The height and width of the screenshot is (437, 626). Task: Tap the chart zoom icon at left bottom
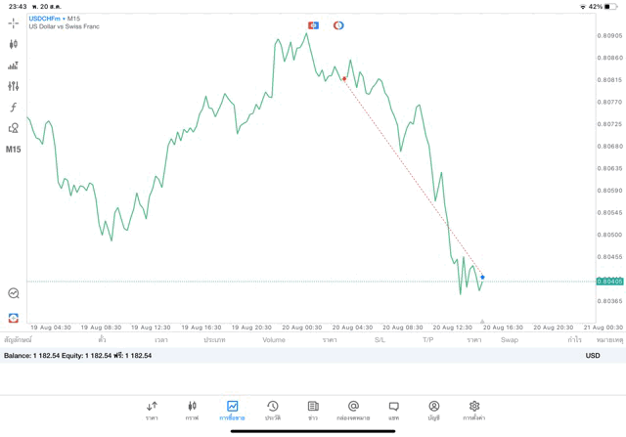14,293
